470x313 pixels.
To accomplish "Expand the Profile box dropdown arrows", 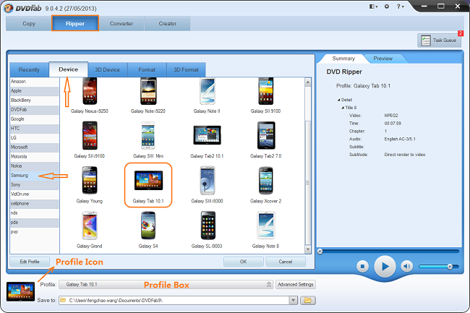I will click(269, 284).
